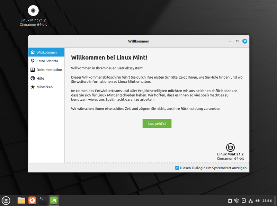Maximize the Willkommen window
The width and height of the screenshot is (277, 206).
(x=237, y=41)
